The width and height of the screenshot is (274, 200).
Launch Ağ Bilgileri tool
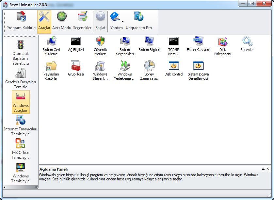76,44
